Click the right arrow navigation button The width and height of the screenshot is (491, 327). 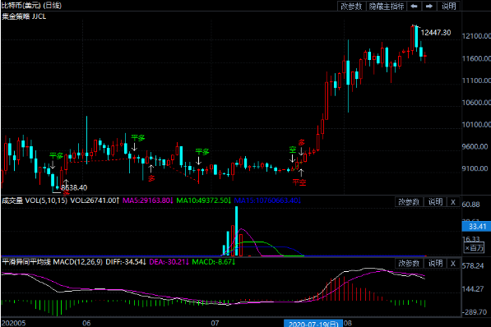point(429,6)
